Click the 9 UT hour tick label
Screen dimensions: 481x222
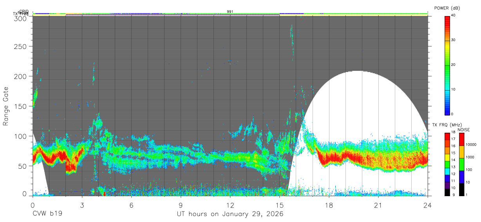point(181,205)
